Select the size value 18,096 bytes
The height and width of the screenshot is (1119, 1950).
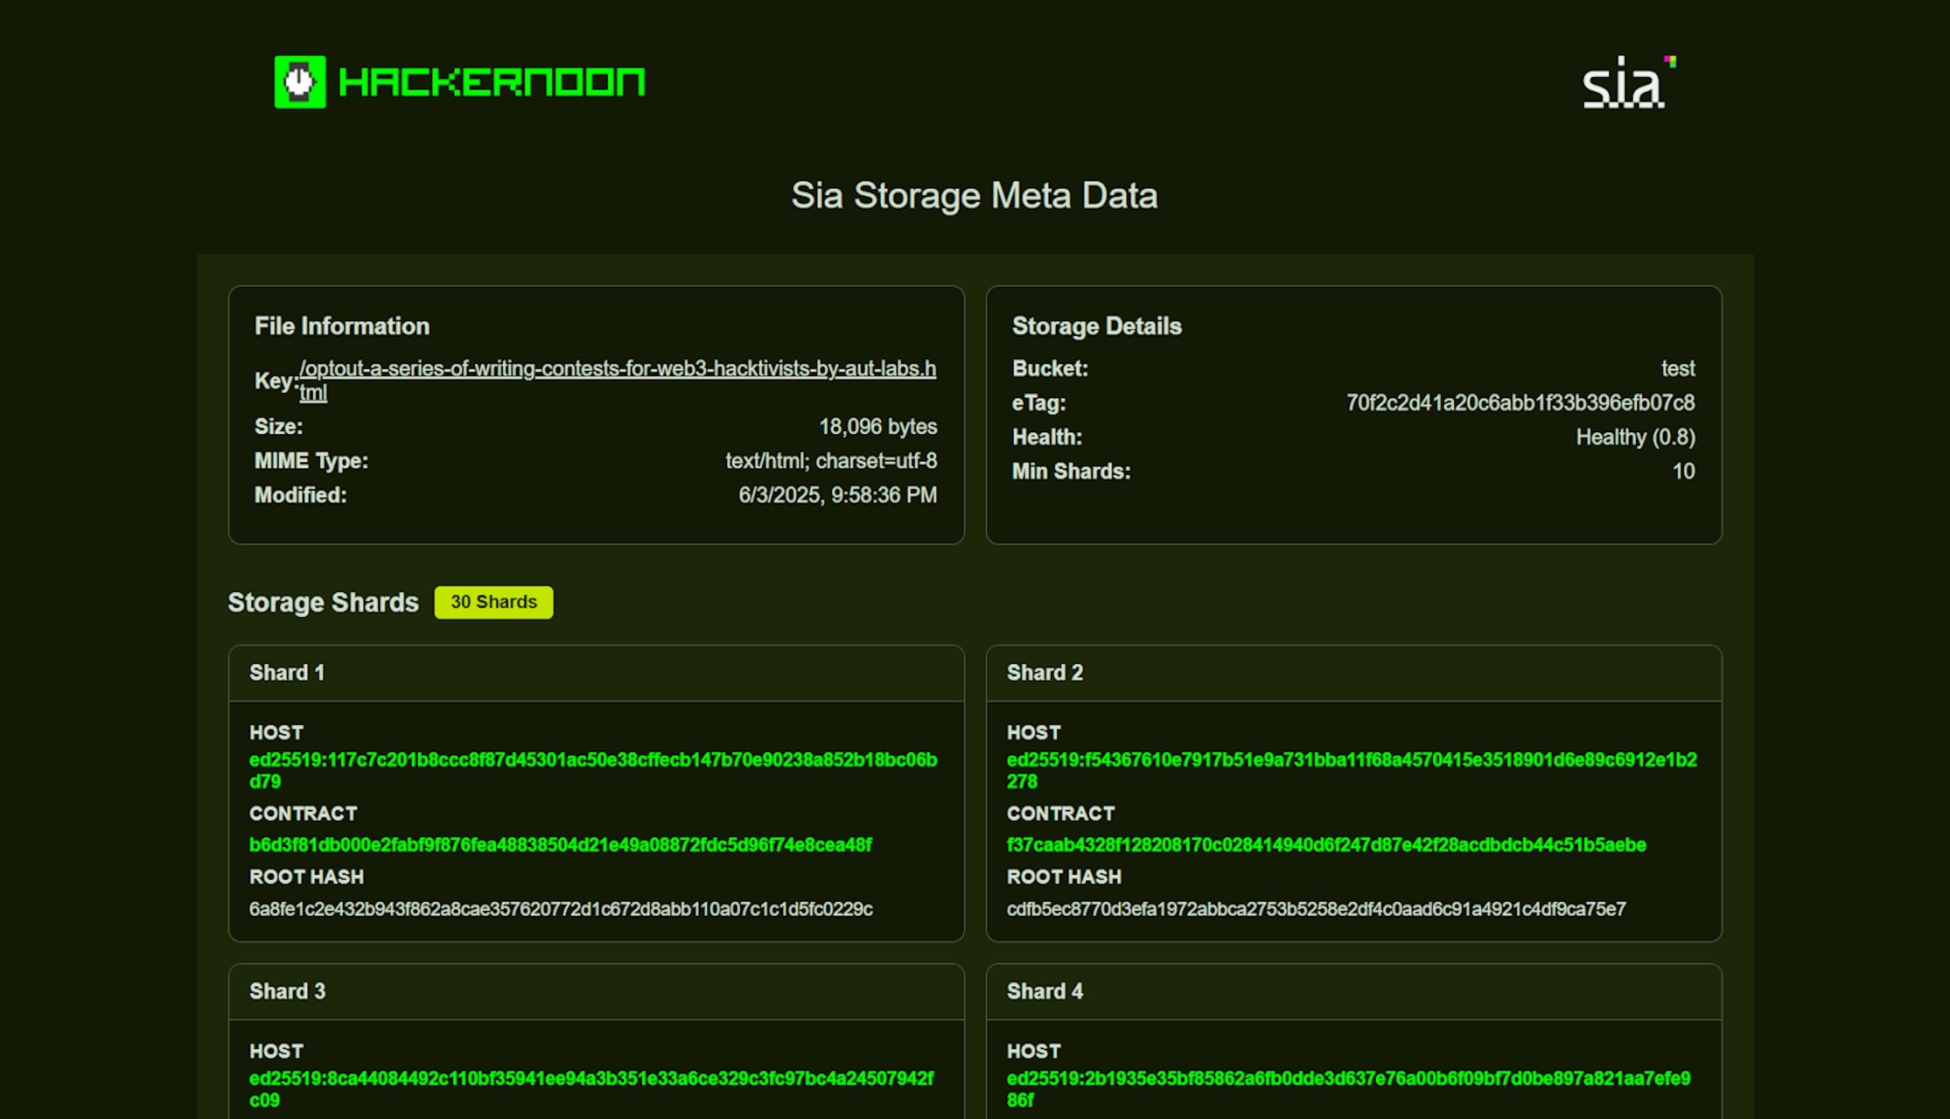click(x=877, y=427)
